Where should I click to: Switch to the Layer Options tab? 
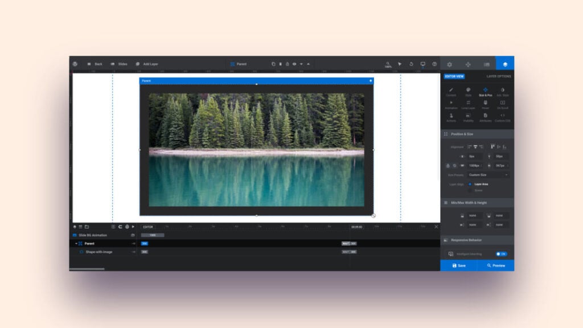point(498,76)
